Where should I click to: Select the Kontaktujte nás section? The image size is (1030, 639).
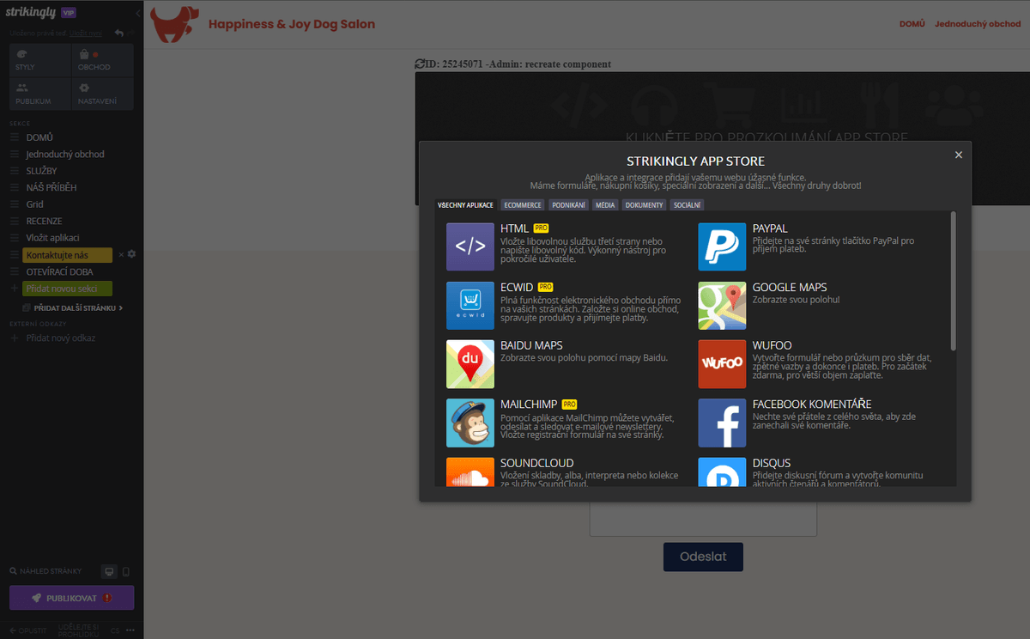point(68,255)
